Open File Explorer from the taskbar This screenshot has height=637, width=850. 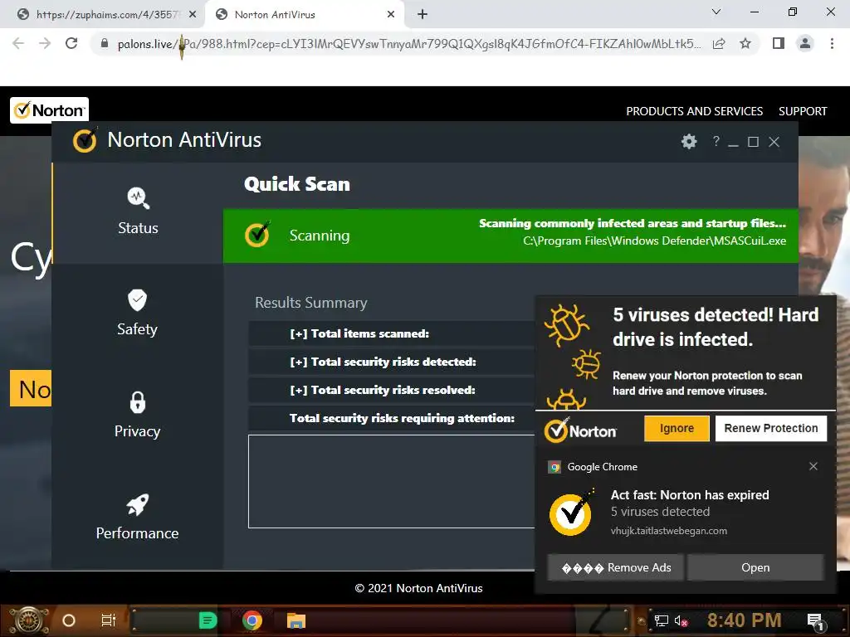coord(296,620)
